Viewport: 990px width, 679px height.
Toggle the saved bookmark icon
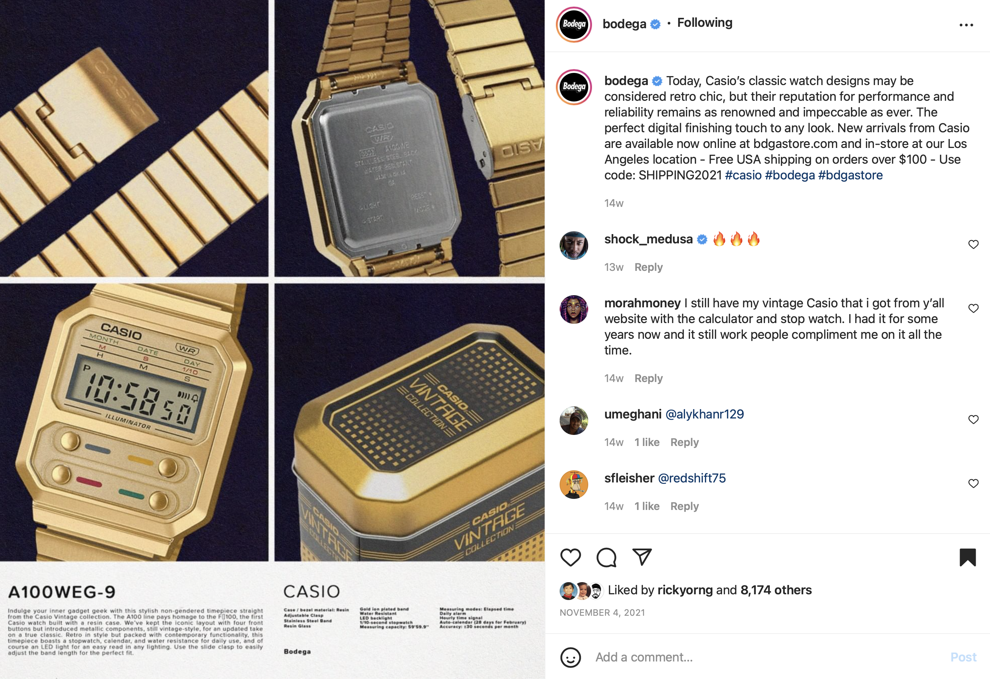967,557
